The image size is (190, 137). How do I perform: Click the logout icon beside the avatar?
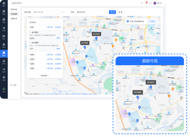[x=150, y=3]
